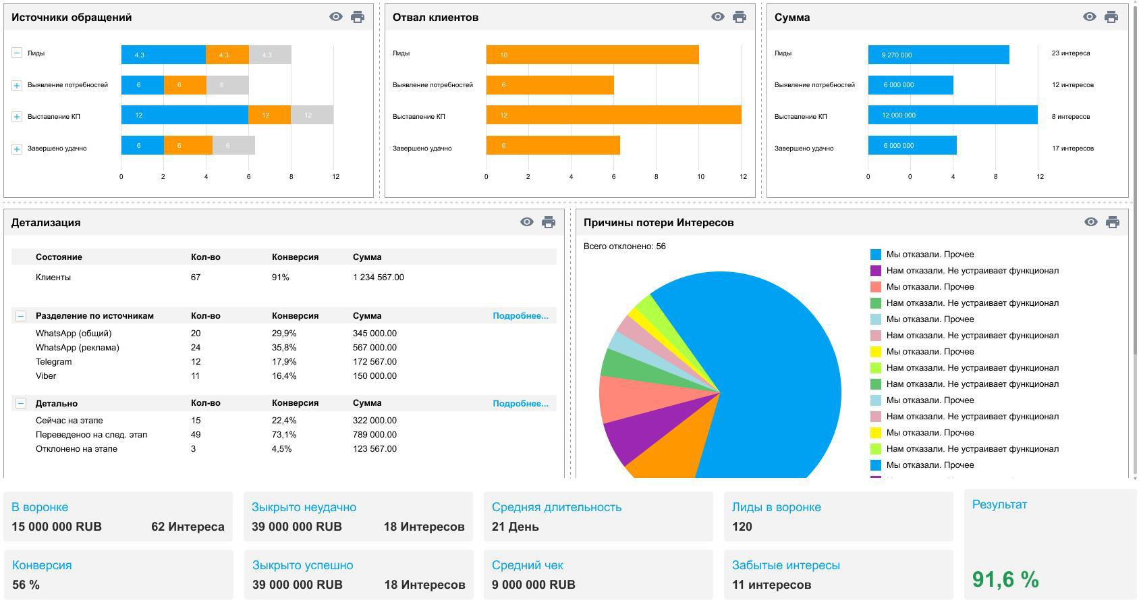The image size is (1141, 605).
Task: Print the Сумма panel
Action: point(1111,17)
